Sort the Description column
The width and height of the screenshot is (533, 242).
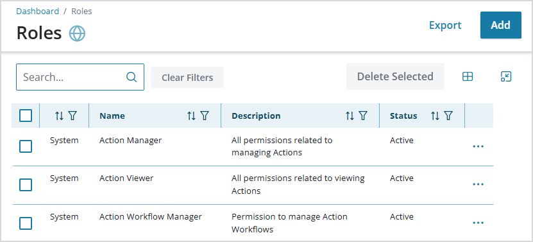(350, 116)
